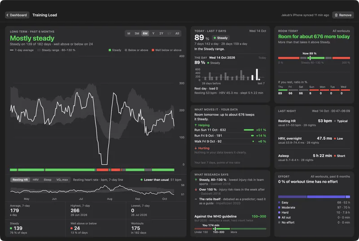The width and height of the screenshot is (359, 241).
Task: Click the Today label in The Day row
Action: tap(262, 58)
